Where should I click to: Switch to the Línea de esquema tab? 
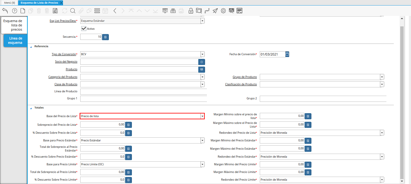click(16, 40)
